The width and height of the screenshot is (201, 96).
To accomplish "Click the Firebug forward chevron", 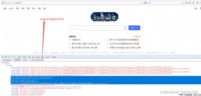I will click(11, 57).
